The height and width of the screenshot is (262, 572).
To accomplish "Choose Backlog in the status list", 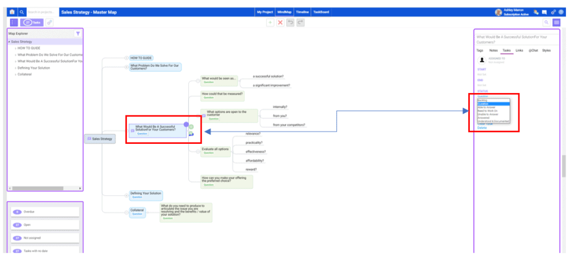I will [x=493, y=100].
